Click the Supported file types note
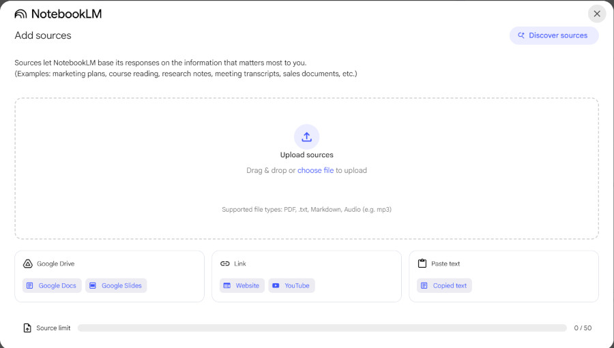The image size is (614, 348). pos(306,210)
